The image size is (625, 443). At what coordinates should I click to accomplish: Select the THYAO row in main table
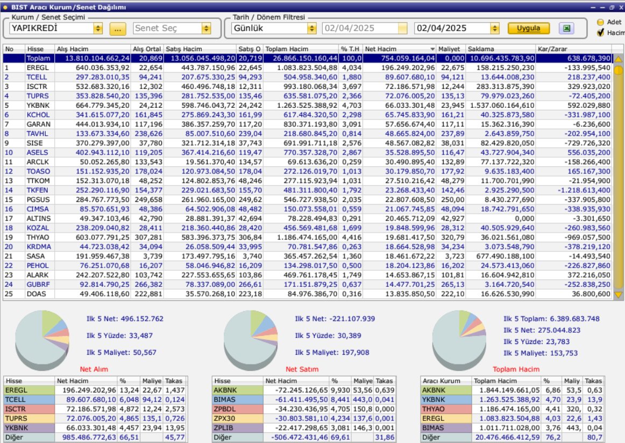point(307,237)
